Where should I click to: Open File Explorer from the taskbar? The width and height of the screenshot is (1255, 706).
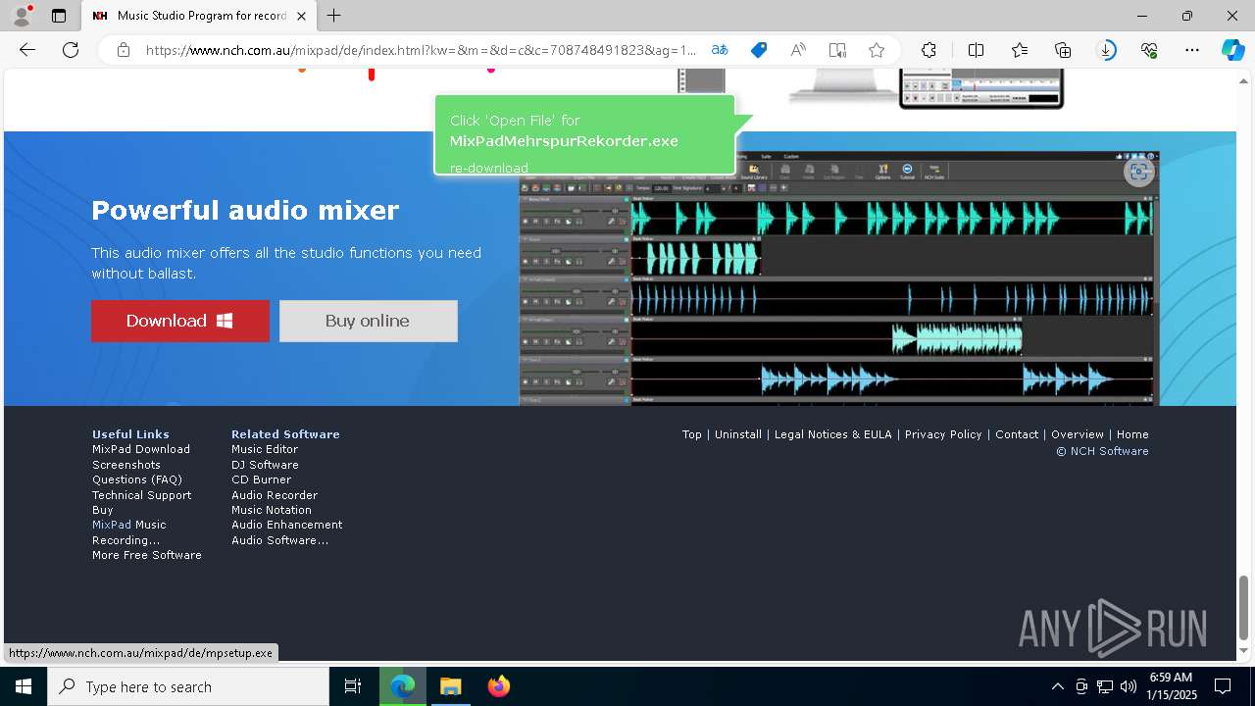coord(450,686)
